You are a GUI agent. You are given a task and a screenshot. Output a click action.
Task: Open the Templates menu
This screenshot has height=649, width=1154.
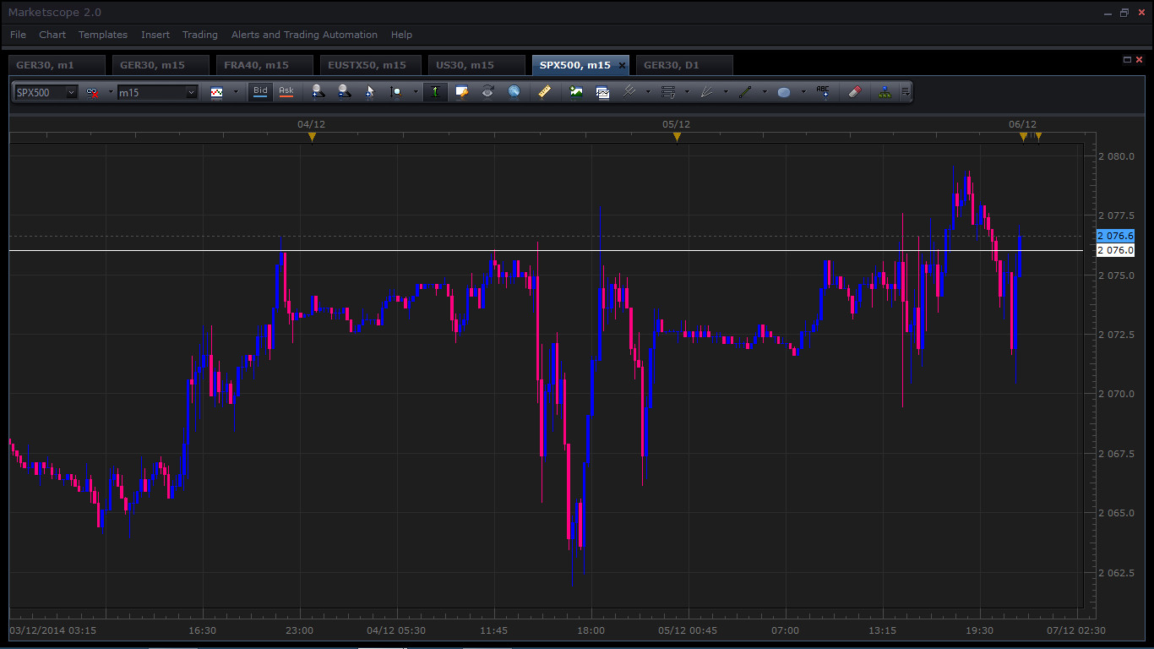103,35
